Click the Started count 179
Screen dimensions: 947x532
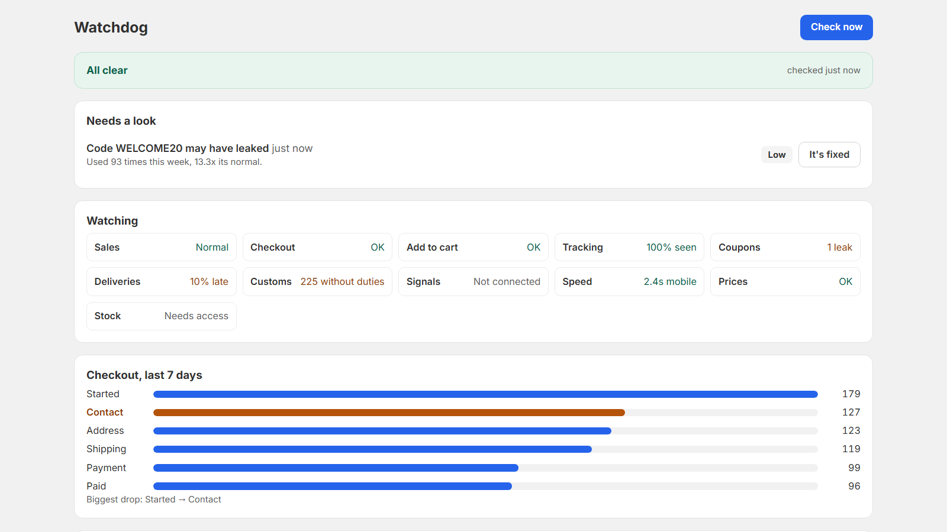click(851, 394)
